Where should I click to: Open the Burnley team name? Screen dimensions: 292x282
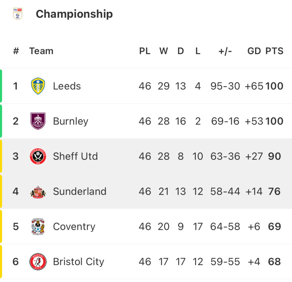point(71,121)
